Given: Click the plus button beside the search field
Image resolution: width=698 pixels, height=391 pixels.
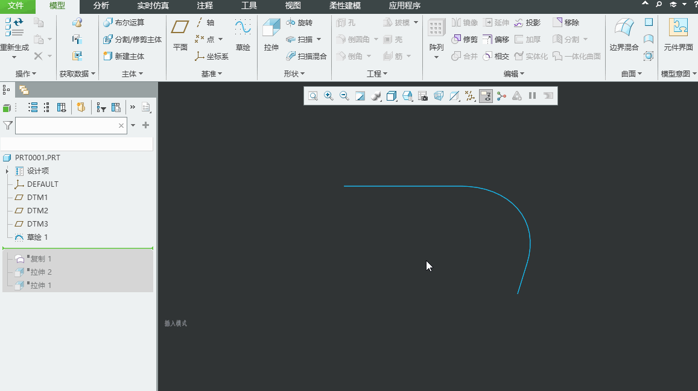Looking at the screenshot, I should point(145,125).
